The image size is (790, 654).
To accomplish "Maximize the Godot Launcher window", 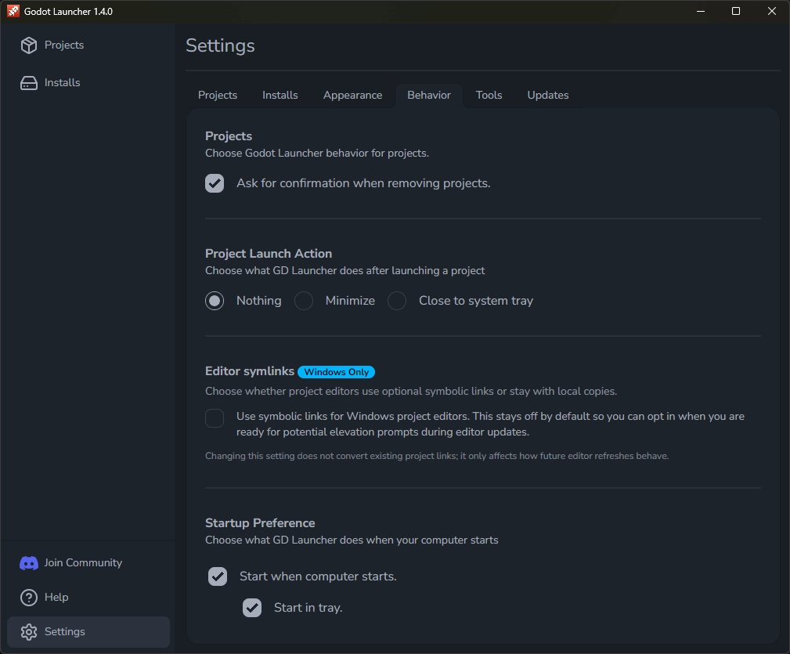I will (736, 12).
